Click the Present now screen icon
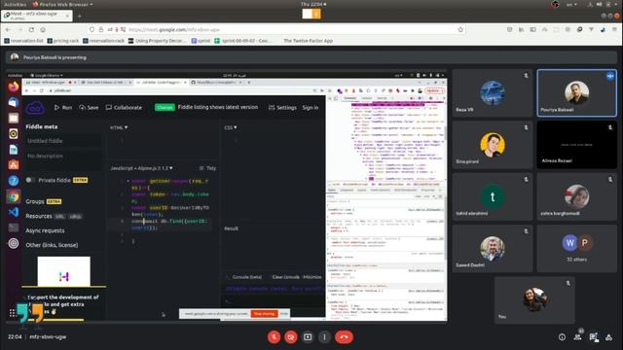Viewport: 623px width, 350px height. click(x=308, y=337)
